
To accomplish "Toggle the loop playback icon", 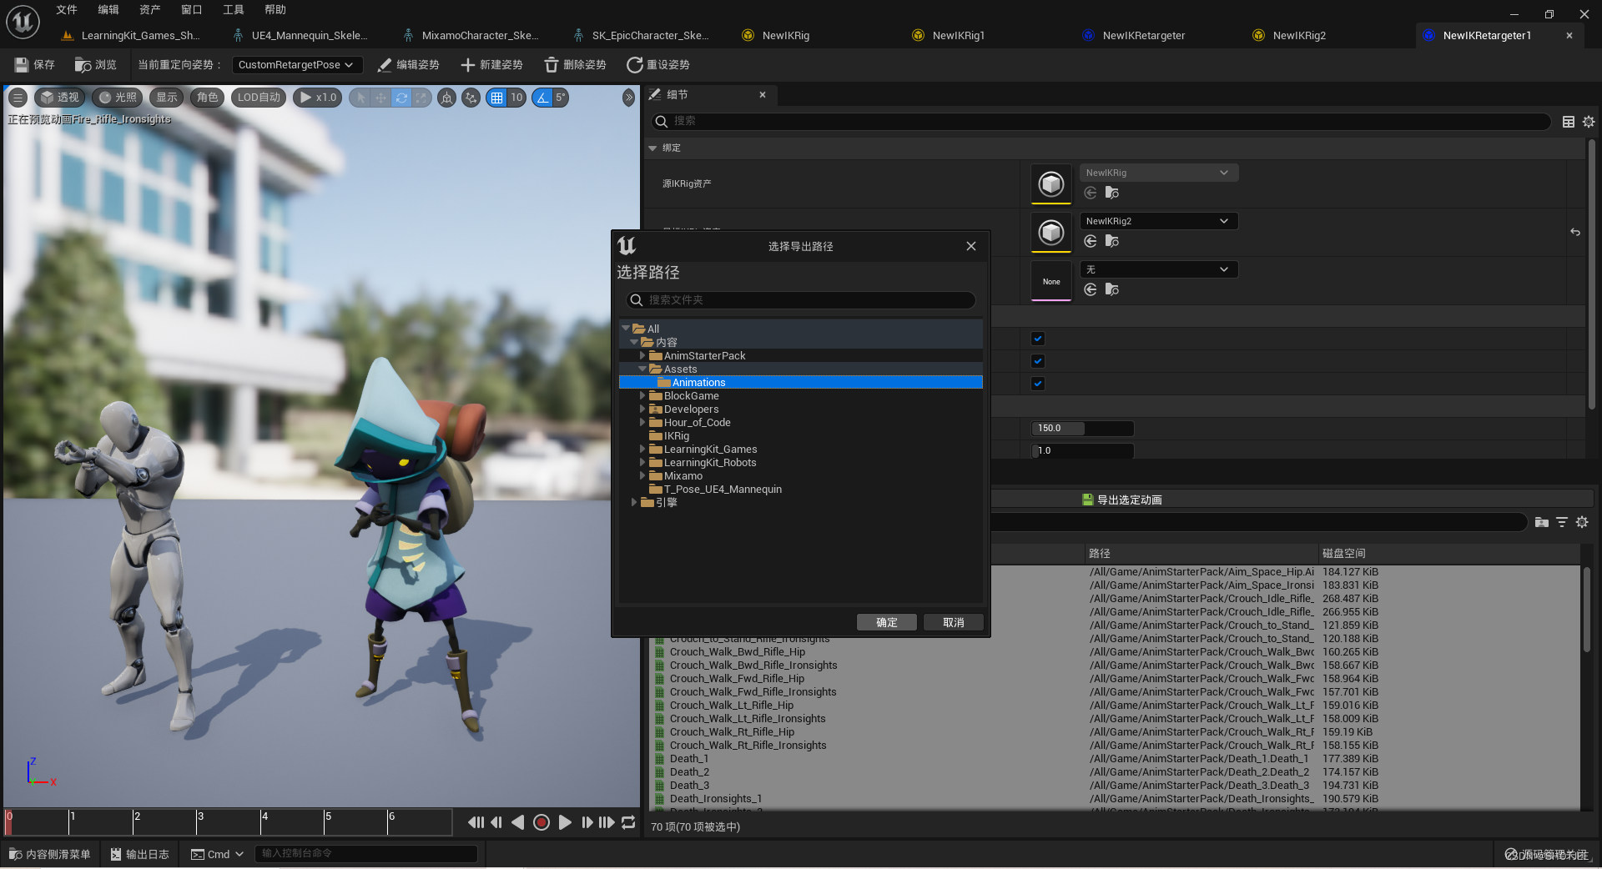I will 628,822.
